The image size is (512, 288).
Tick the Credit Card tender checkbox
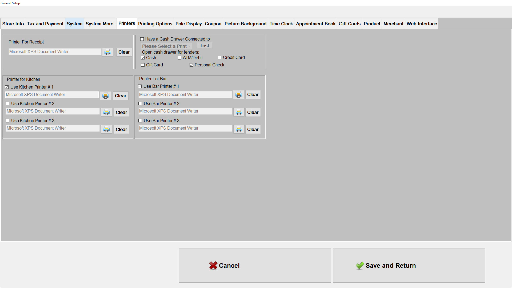[219, 58]
